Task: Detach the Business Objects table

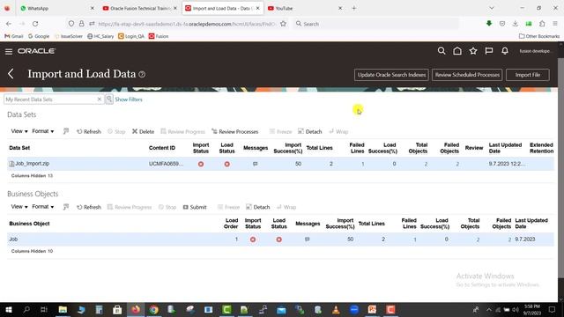Action: click(x=258, y=207)
